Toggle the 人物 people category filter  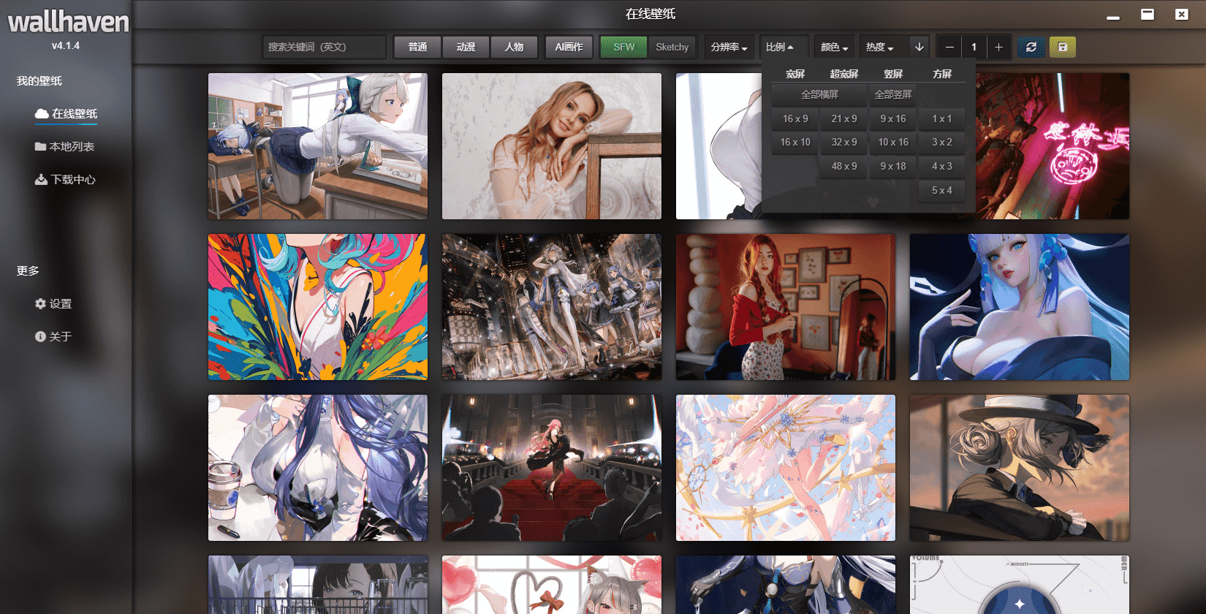[x=515, y=47]
